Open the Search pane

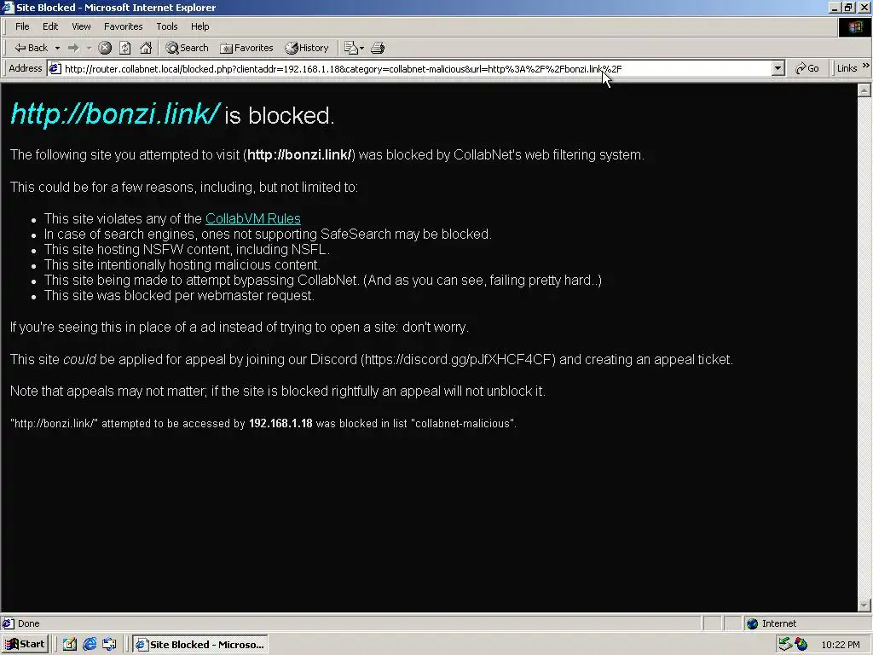coord(187,48)
